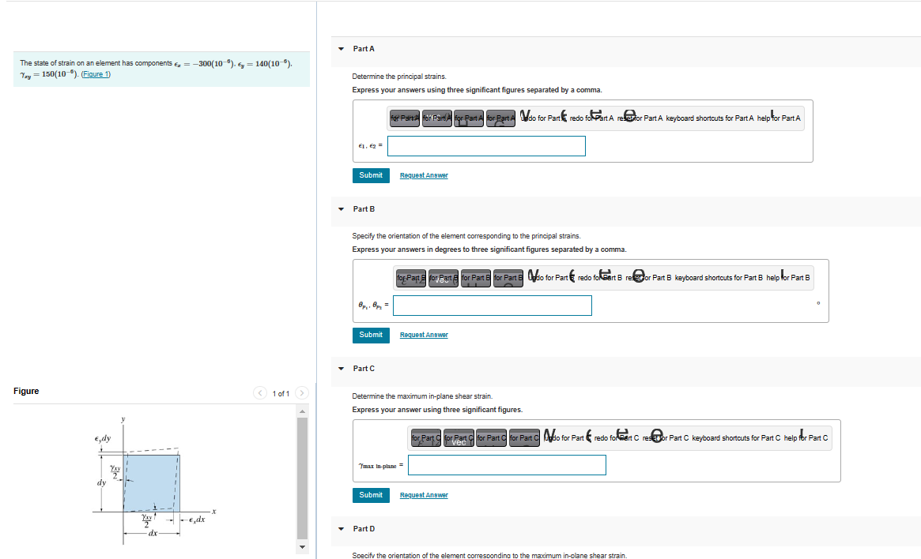The height and width of the screenshot is (559, 921).
Task: Click the strain element diagram image
Action: [x=154, y=481]
